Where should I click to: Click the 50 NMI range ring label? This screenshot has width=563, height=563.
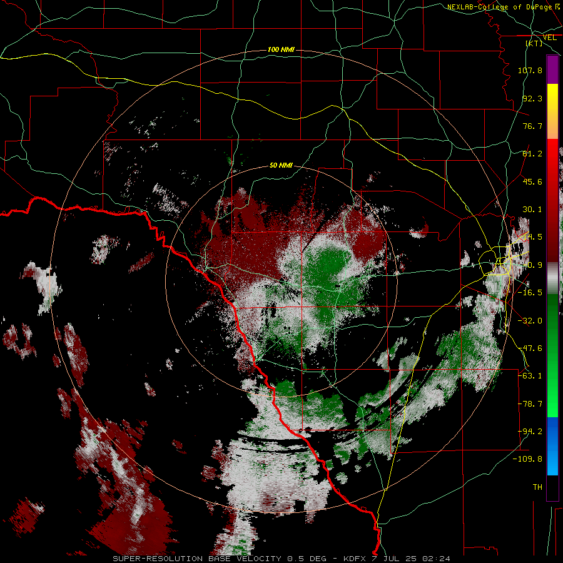[x=281, y=166]
